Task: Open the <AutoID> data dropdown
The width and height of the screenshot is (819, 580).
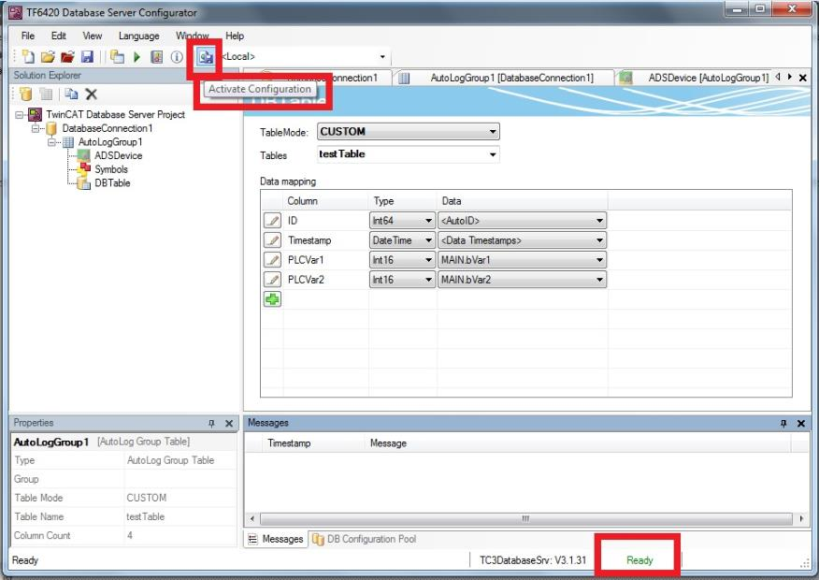Action: tap(599, 221)
